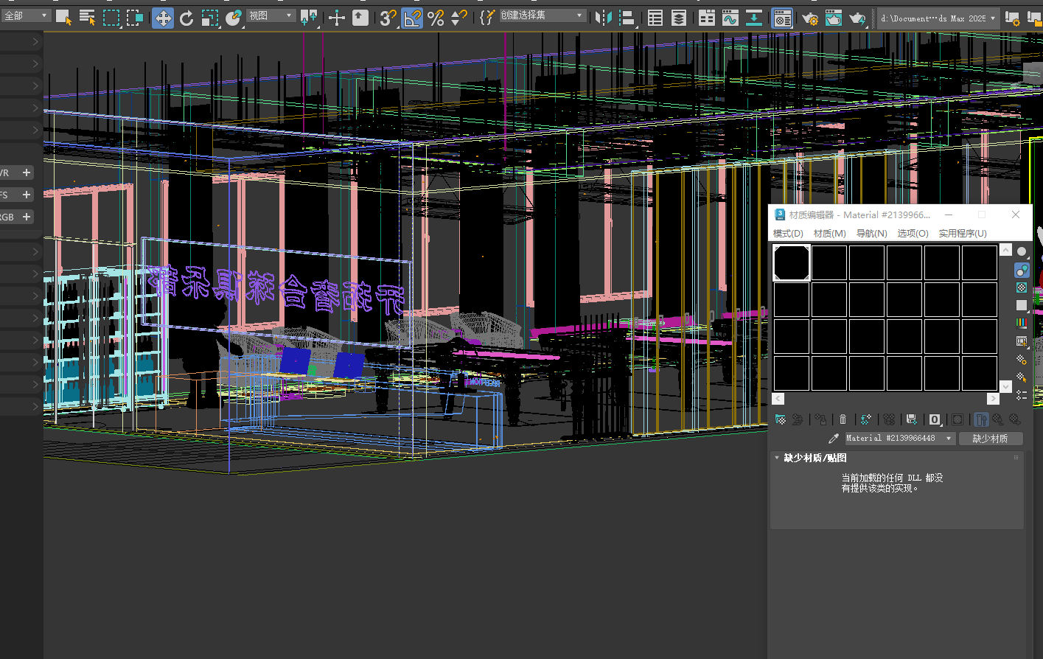The image size is (1043, 659).
Task: Click Assign Material to Selection icon
Action: (x=820, y=419)
